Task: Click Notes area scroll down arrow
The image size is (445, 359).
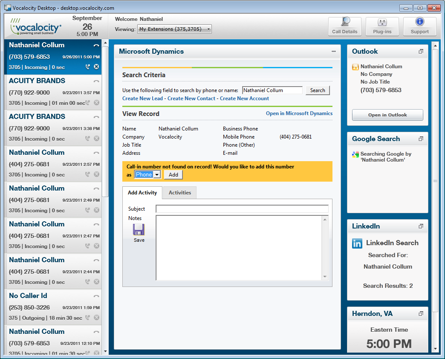Action: 325,277
